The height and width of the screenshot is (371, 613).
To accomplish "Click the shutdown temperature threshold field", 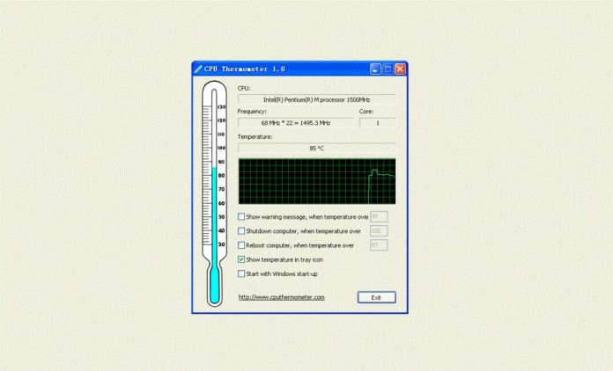I will 379,231.
